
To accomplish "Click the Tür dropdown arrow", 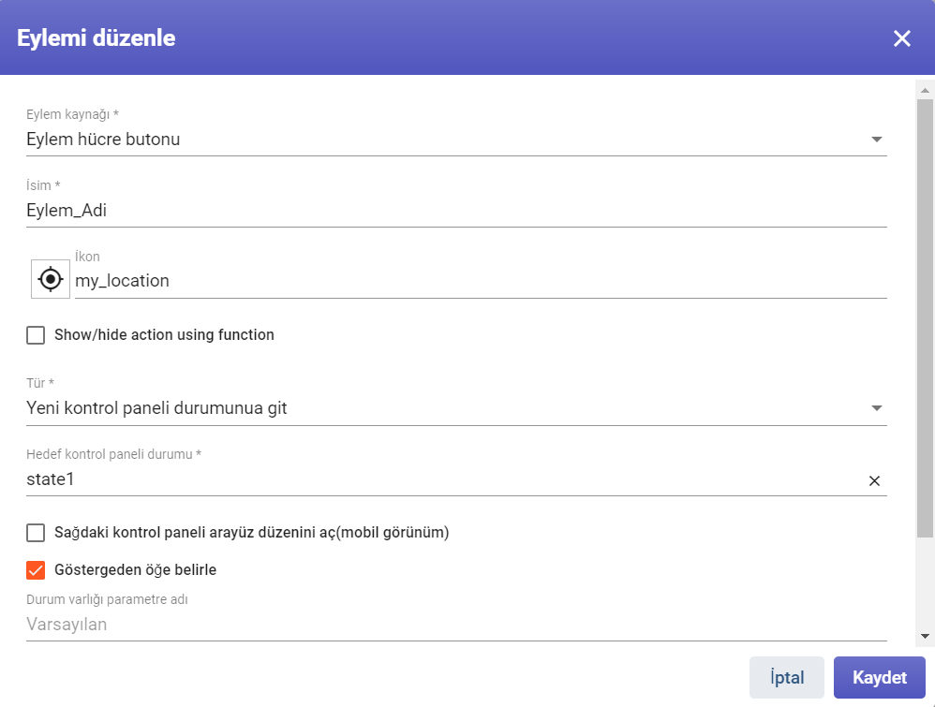I will (x=876, y=408).
